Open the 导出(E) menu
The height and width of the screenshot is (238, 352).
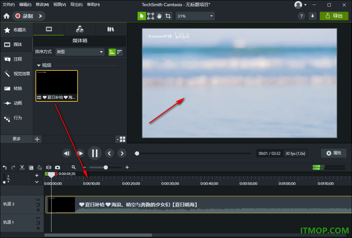coord(76,5)
